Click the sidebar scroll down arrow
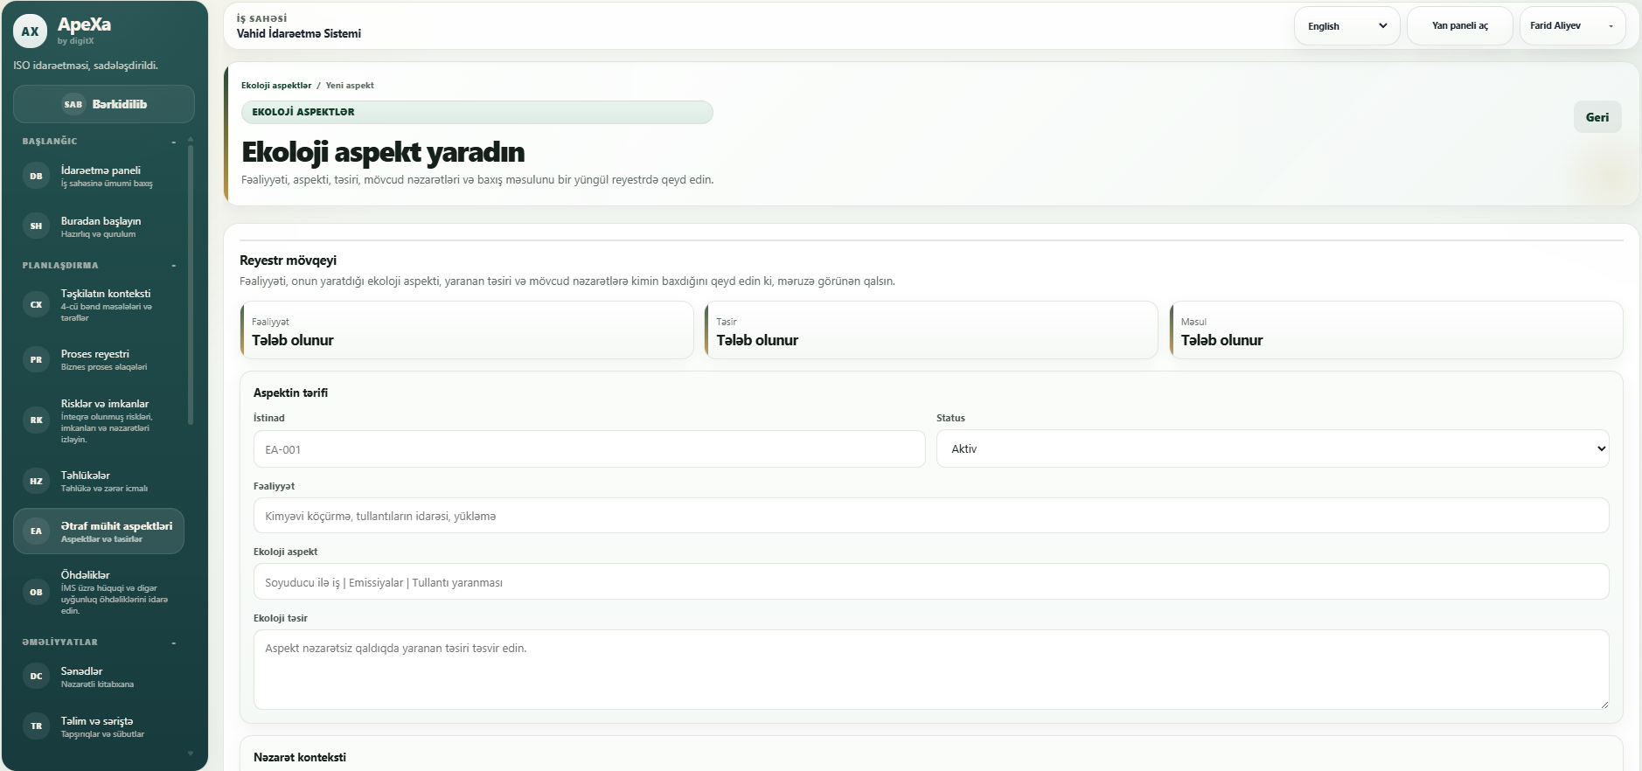The image size is (1642, 771). pos(191,754)
